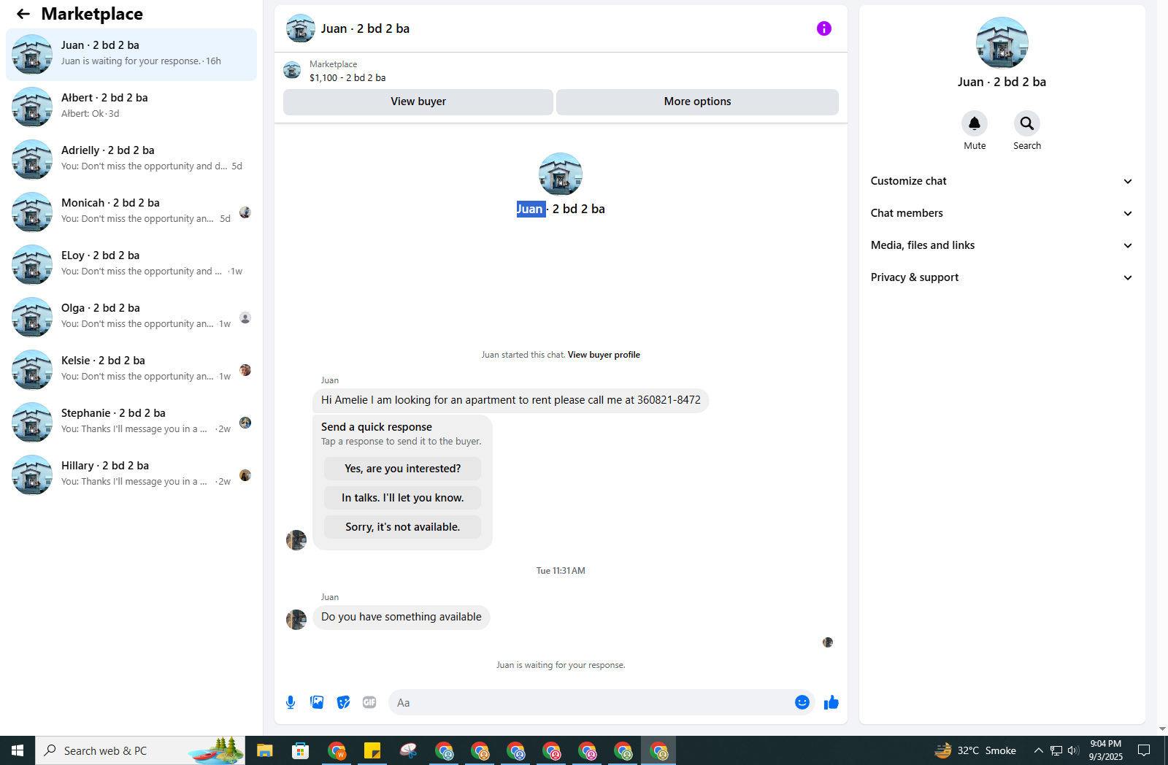This screenshot has height=765, width=1168.
Task: Expand Media, files and links section
Action: (1002, 245)
